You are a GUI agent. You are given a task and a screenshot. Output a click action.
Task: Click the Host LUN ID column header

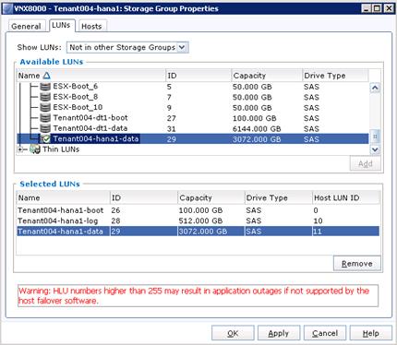point(346,197)
